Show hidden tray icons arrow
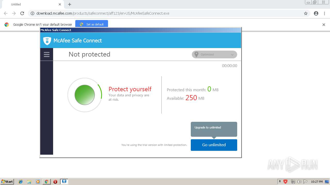330x185 pixels. click(280, 181)
